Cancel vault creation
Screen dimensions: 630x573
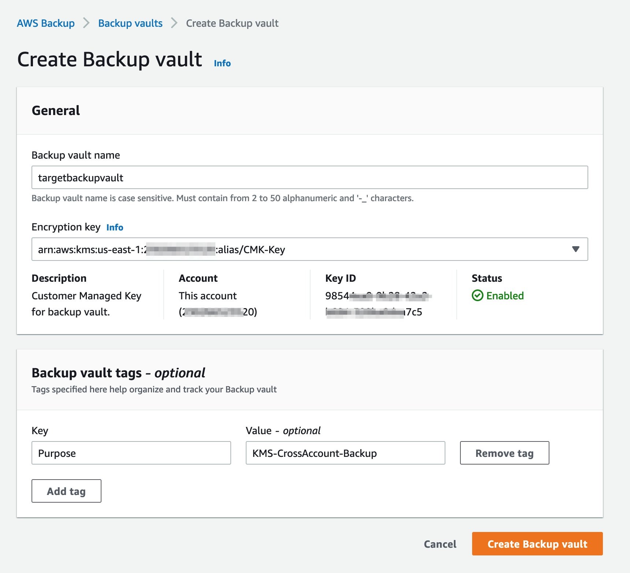pos(440,544)
